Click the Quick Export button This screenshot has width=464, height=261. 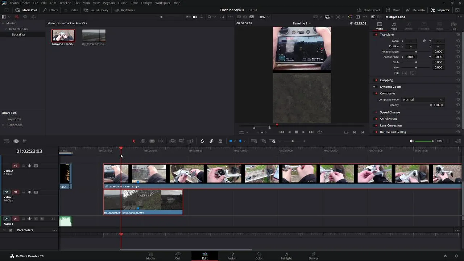[x=368, y=10]
